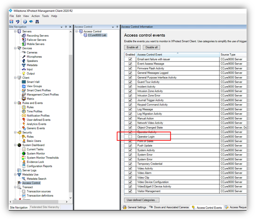Click the Mobile Servers icon
The image size is (255, 219).
[24, 44]
